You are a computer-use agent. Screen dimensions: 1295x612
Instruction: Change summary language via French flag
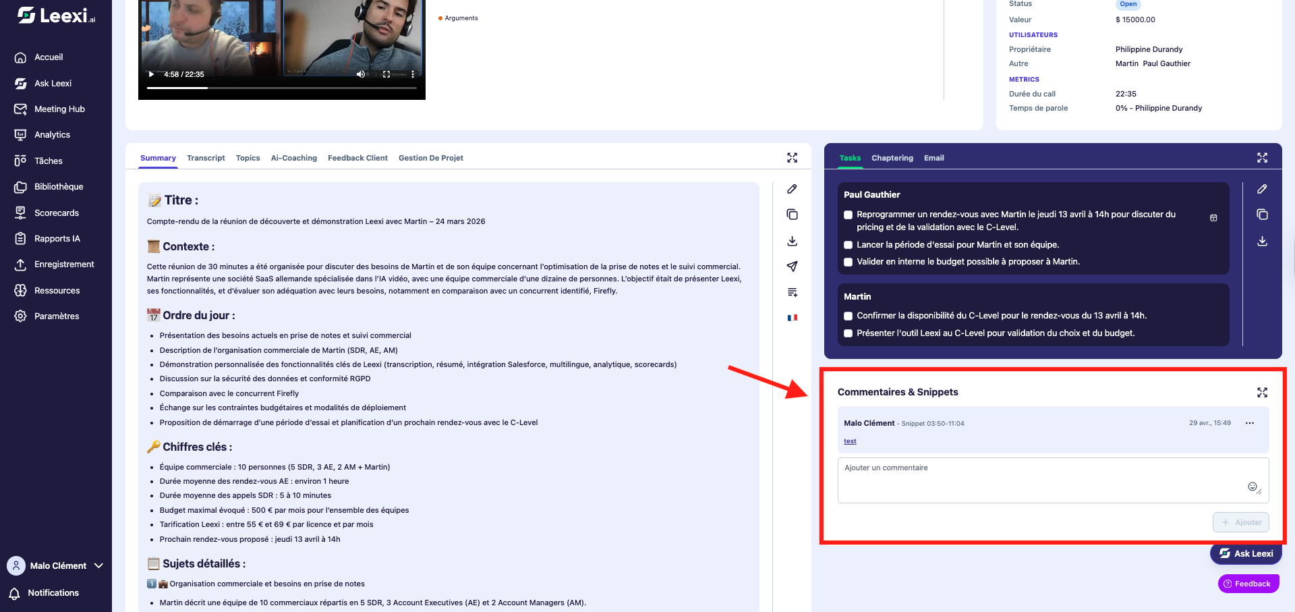792,318
